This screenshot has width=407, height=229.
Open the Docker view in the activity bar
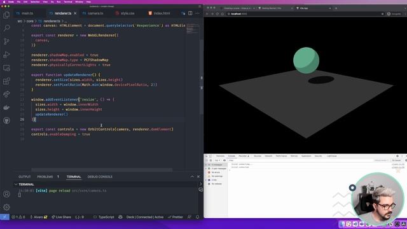click(6, 108)
